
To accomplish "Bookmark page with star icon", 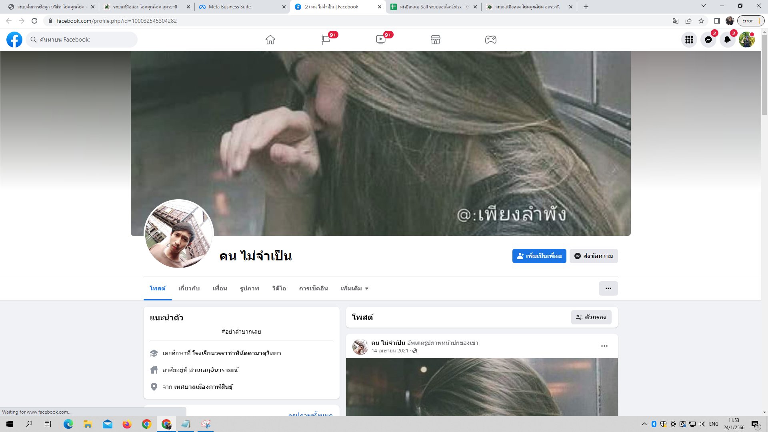I will (x=701, y=21).
